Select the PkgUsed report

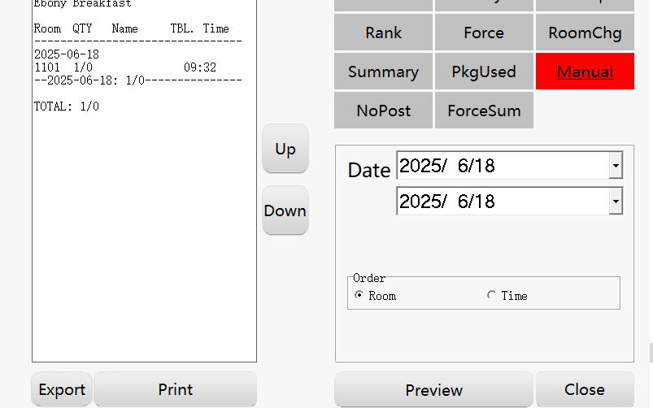[484, 72]
